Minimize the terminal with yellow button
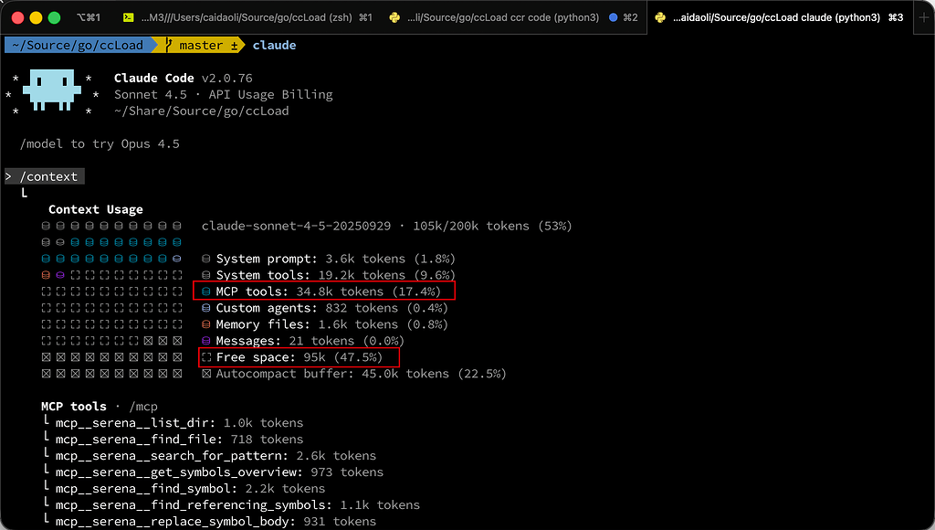This screenshot has height=530, width=935. tap(36, 18)
